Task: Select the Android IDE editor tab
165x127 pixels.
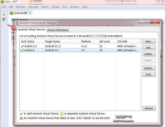Action: (x=21, y=13)
